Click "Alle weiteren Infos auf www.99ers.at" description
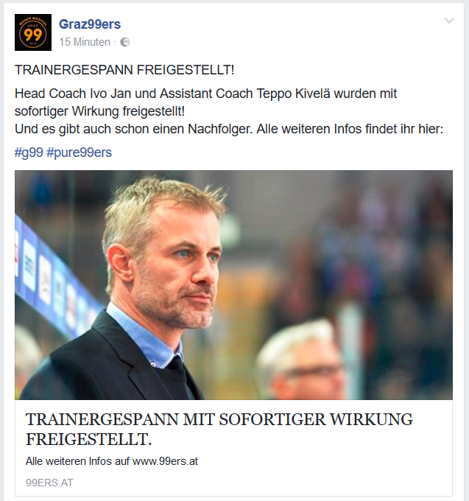469x501 pixels. tap(112, 461)
